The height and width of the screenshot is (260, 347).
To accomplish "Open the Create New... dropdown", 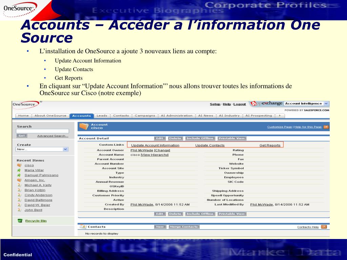I will (42, 149).
